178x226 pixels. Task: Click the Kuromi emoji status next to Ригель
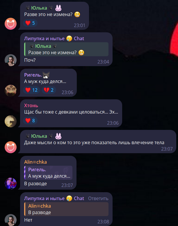pyautogui.click(x=46, y=75)
